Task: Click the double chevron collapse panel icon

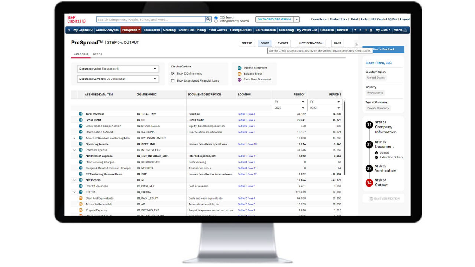Action: point(356,45)
